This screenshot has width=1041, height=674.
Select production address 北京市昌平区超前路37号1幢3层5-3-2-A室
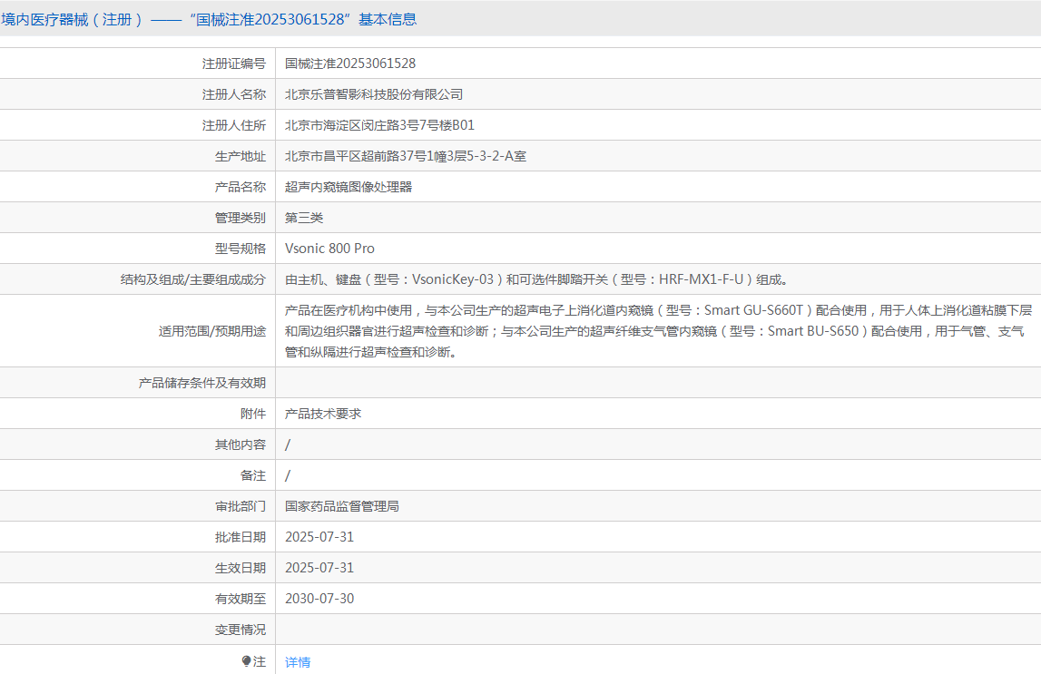pos(406,156)
